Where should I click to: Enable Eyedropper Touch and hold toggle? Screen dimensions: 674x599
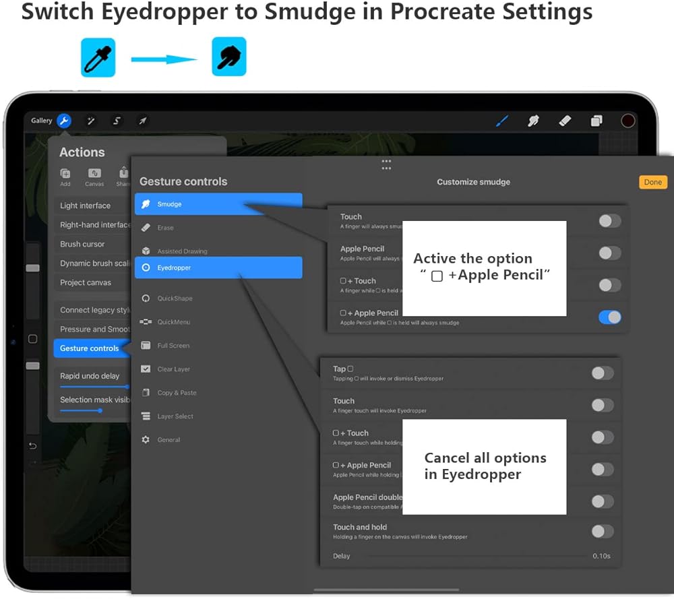[602, 532]
